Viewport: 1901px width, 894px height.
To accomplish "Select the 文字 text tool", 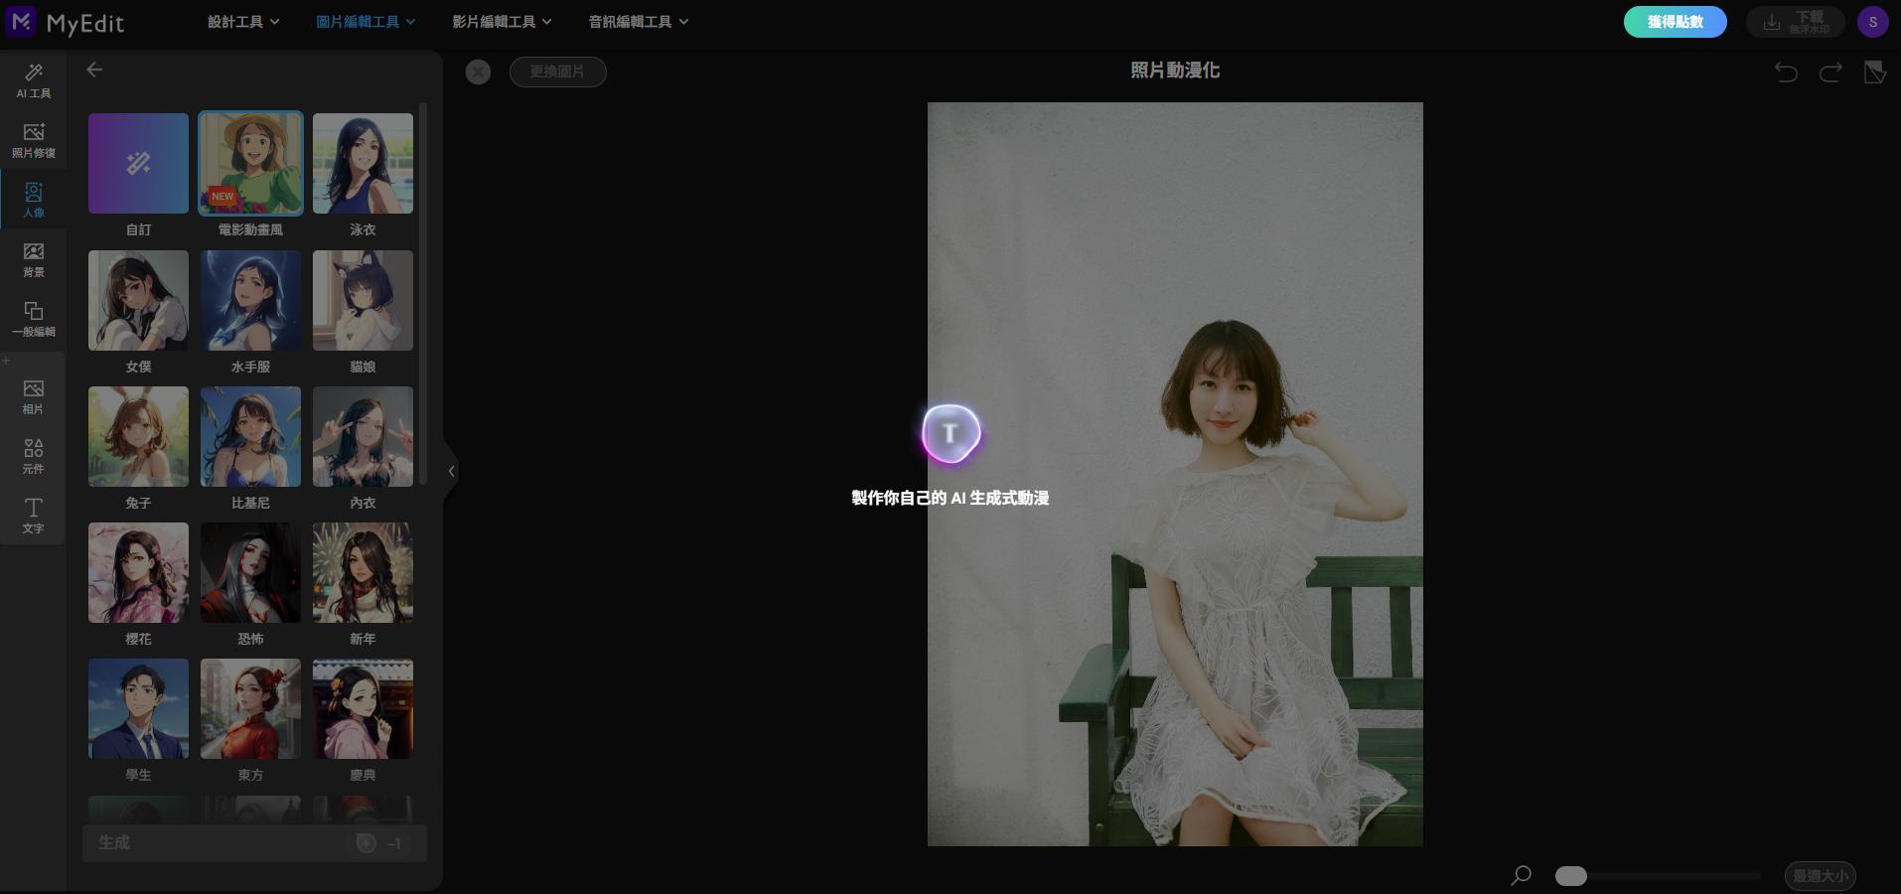I will (33, 516).
